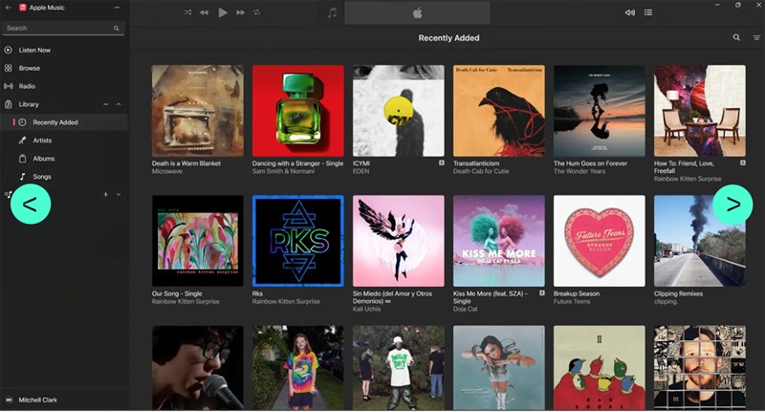This screenshot has height=412, width=765.
Task: Open the Breakup Season heart cover
Action: pyautogui.click(x=600, y=241)
